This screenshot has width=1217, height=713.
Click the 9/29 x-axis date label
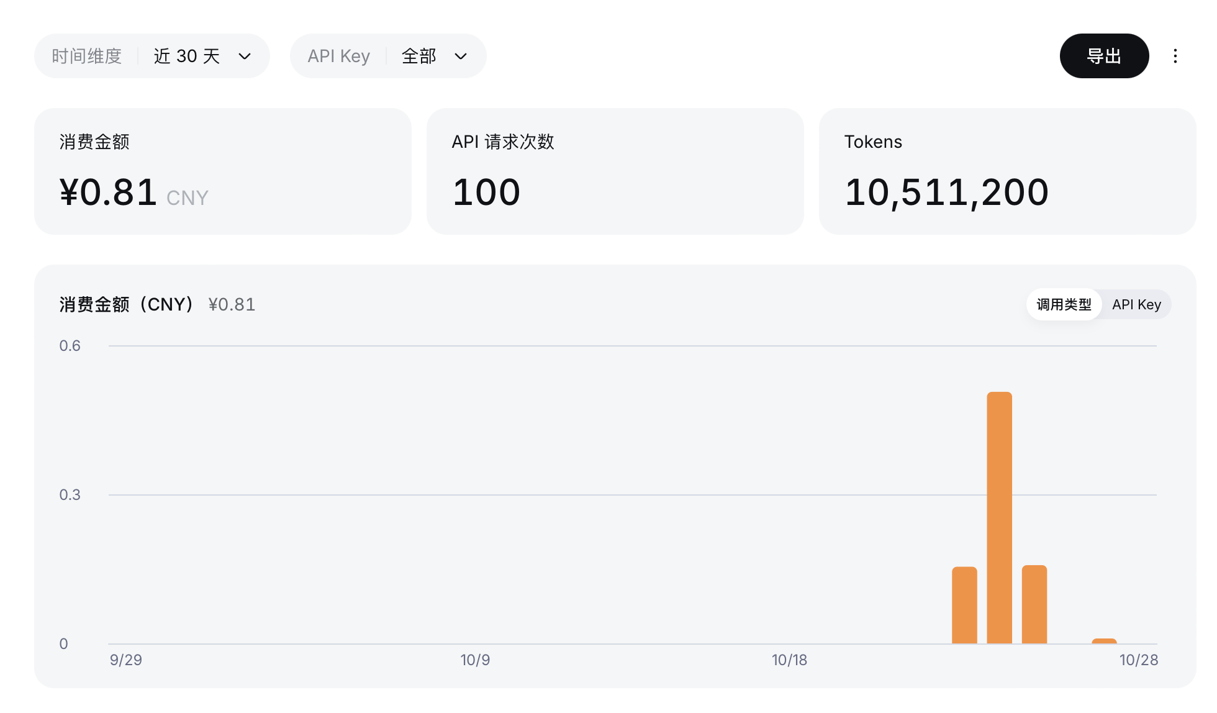[x=126, y=660]
